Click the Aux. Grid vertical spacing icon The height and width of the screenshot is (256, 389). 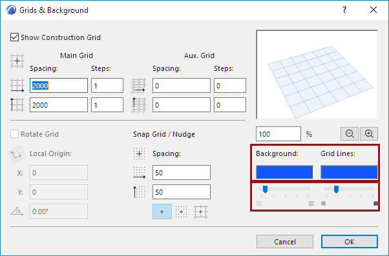138,105
